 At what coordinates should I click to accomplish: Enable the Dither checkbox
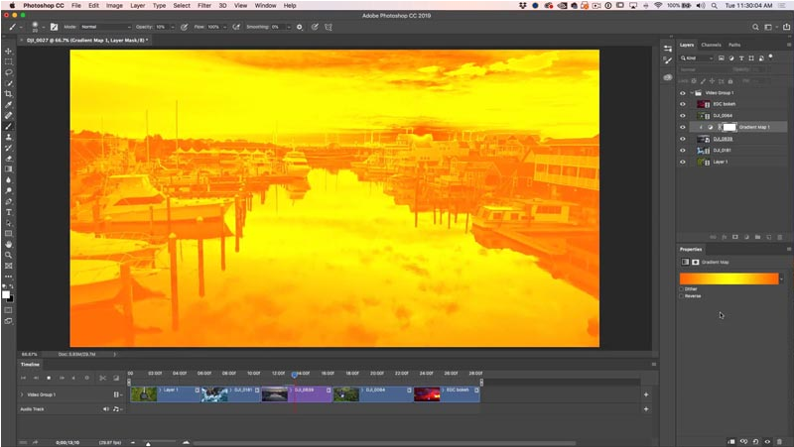682,289
